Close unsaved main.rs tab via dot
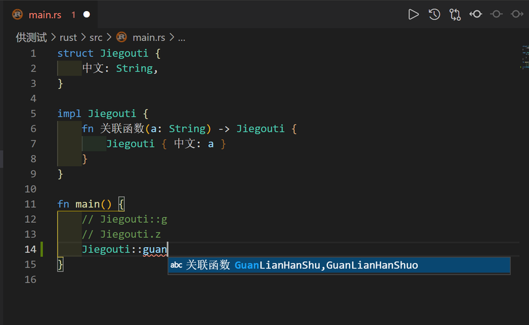Image resolution: width=529 pixels, height=325 pixels. pyautogui.click(x=87, y=14)
